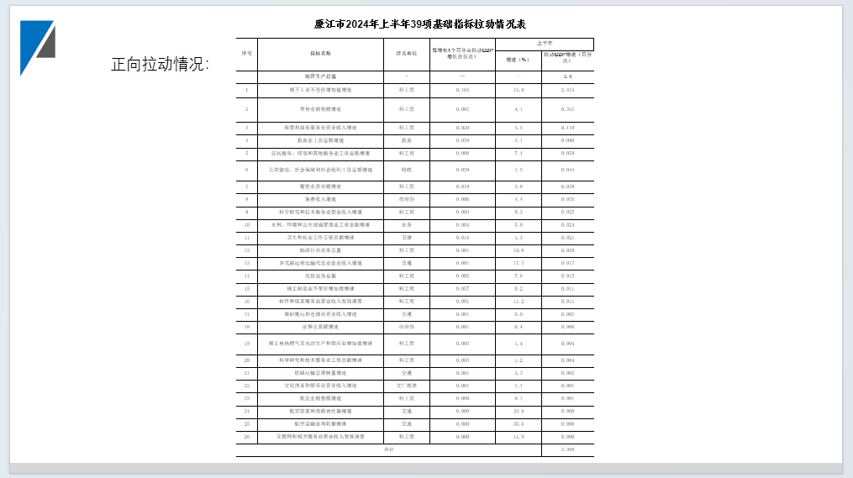Click the growth value '11.9' in row 26

pos(519,437)
